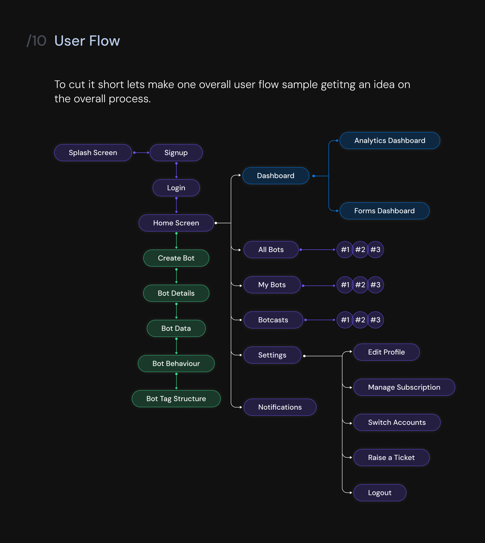This screenshot has width=485, height=543.
Task: Select the Notifications node
Action: pos(280,407)
